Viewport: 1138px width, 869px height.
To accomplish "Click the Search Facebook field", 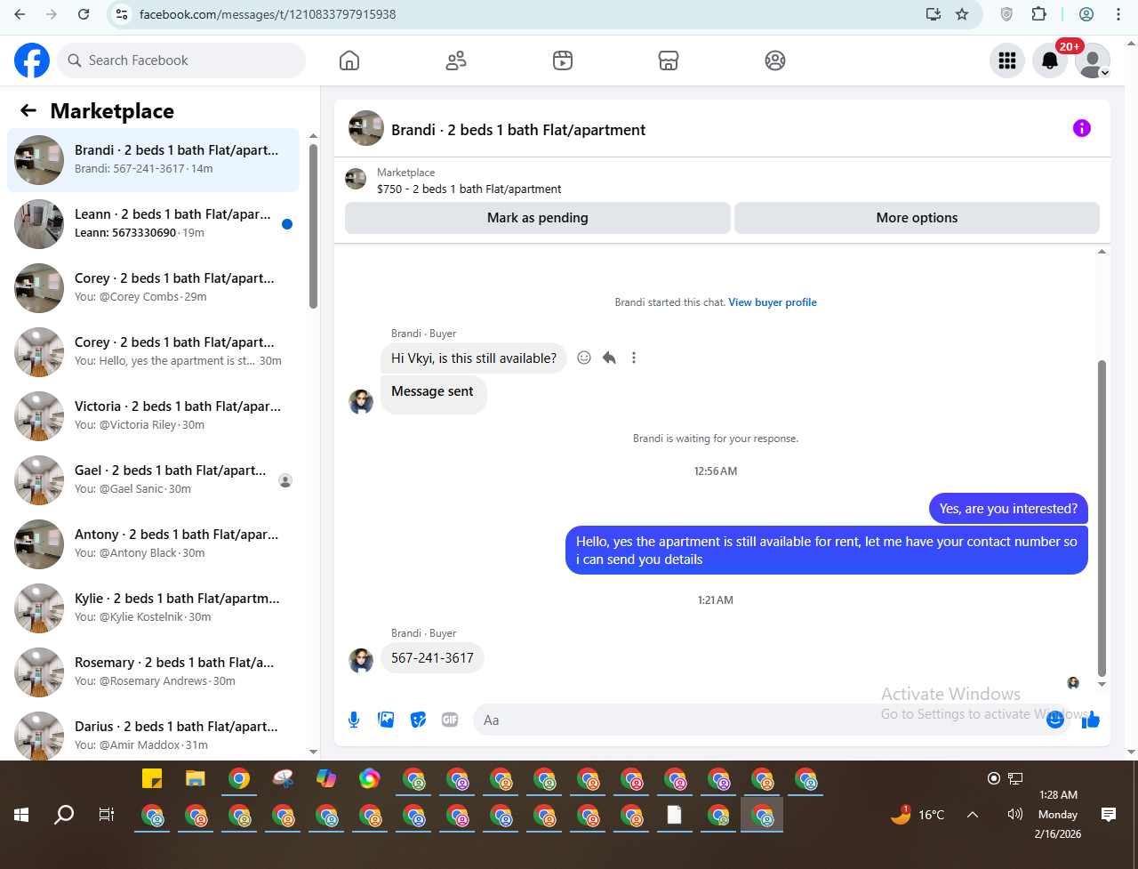I will [182, 60].
